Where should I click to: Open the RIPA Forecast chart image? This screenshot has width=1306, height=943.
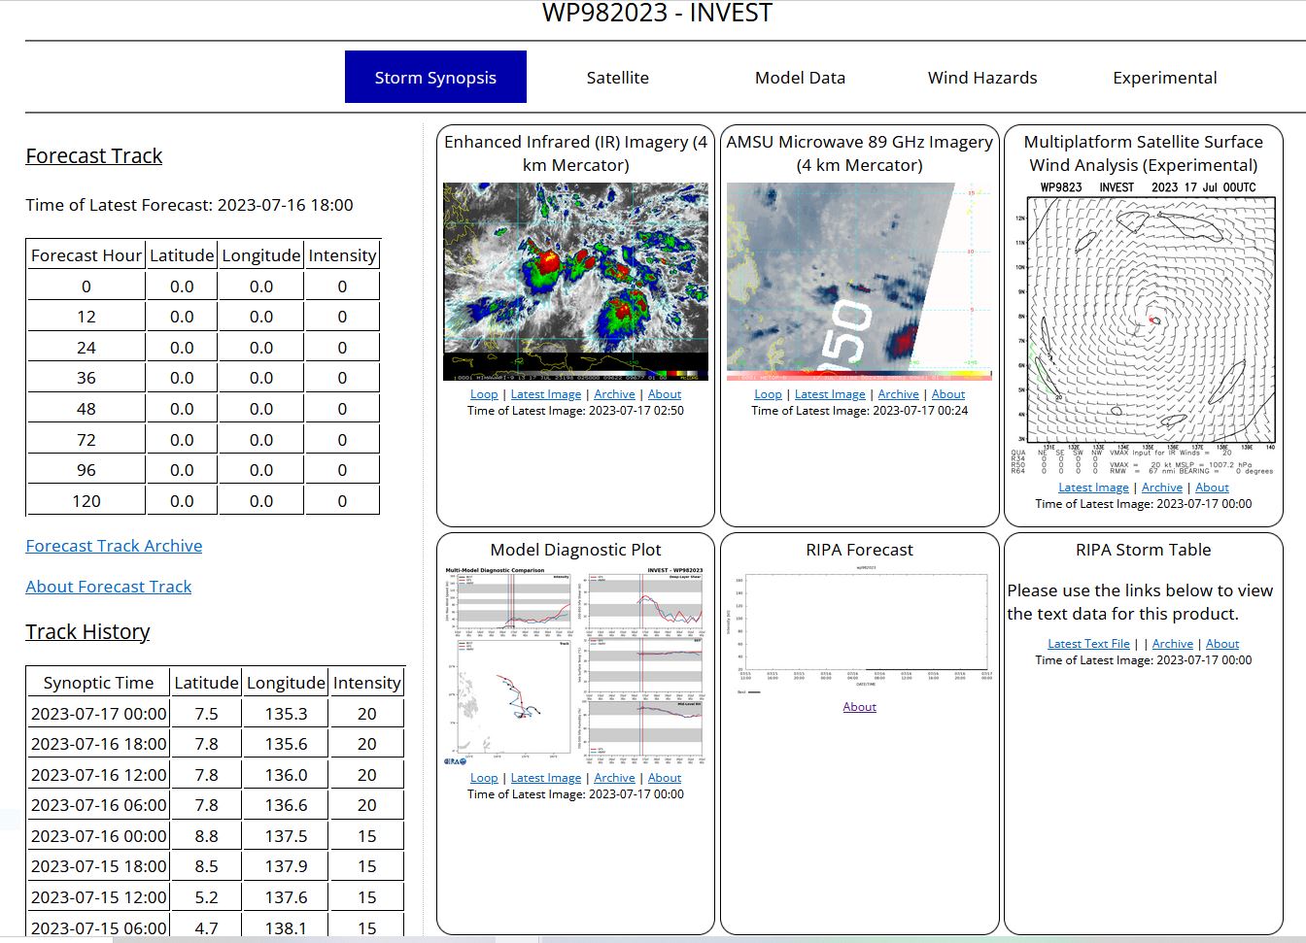click(859, 630)
